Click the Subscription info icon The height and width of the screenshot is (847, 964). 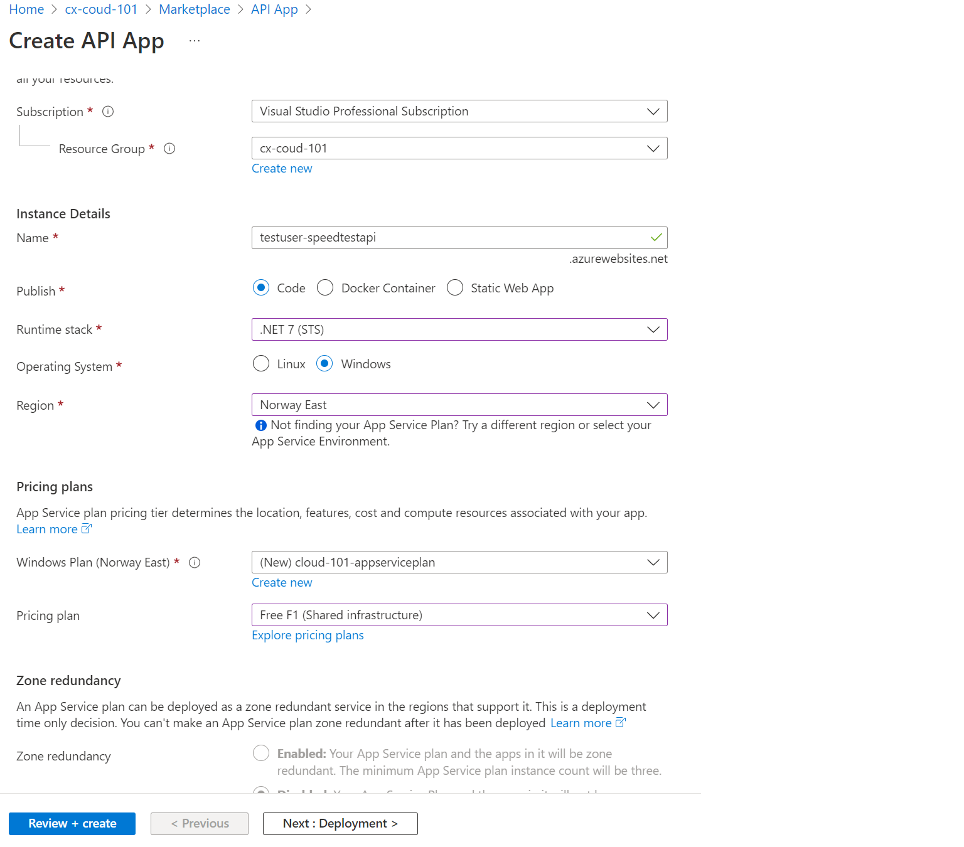(108, 112)
